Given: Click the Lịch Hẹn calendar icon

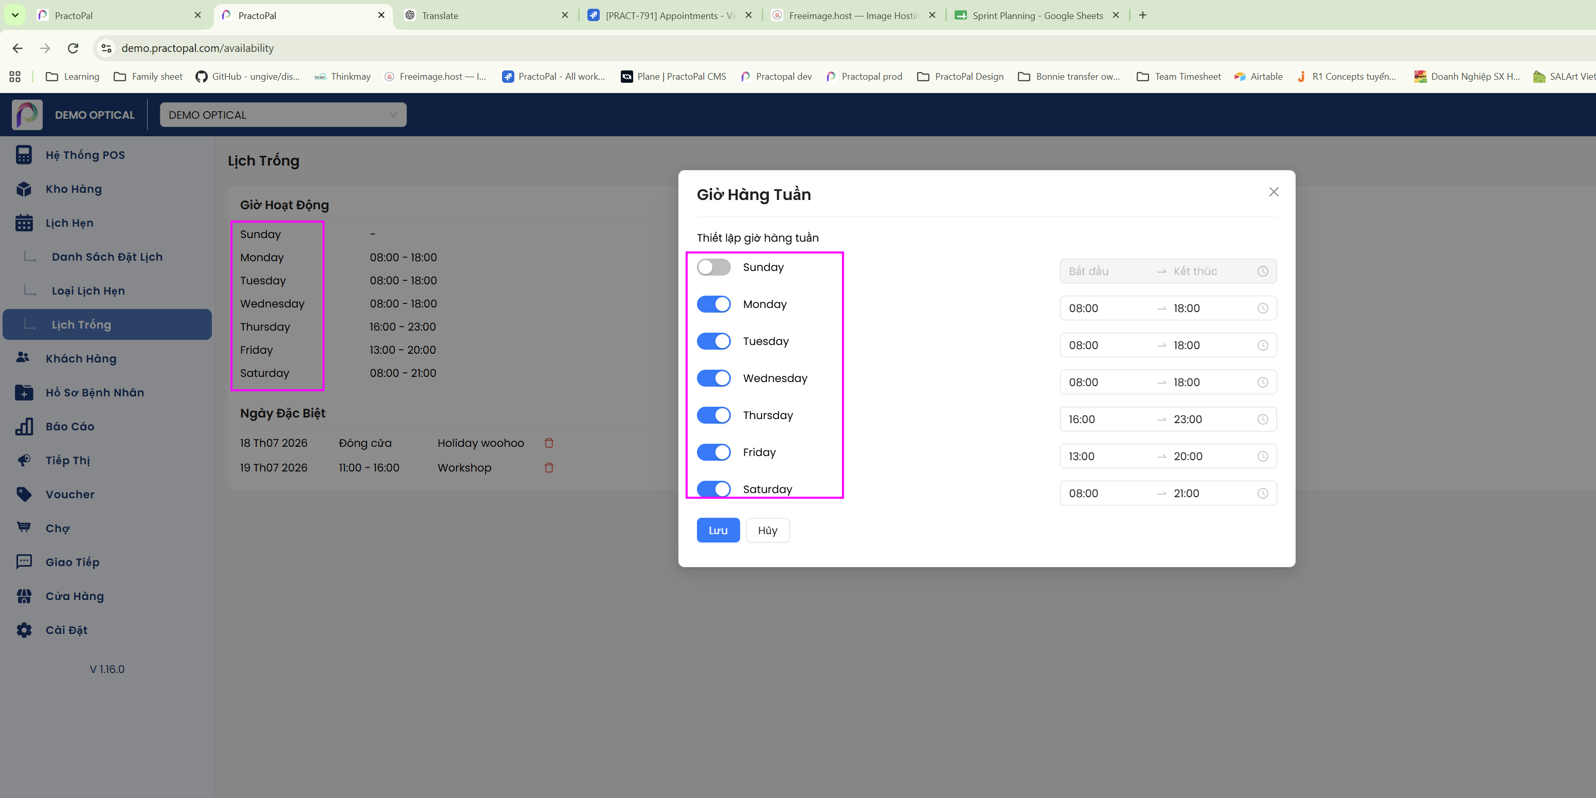Looking at the screenshot, I should click(x=24, y=223).
